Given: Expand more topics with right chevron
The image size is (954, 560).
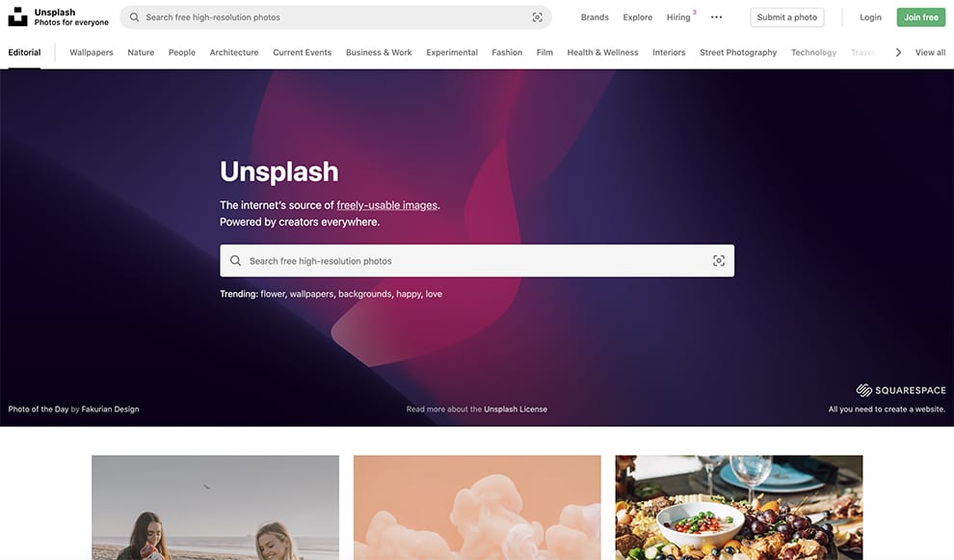Looking at the screenshot, I should click(898, 52).
